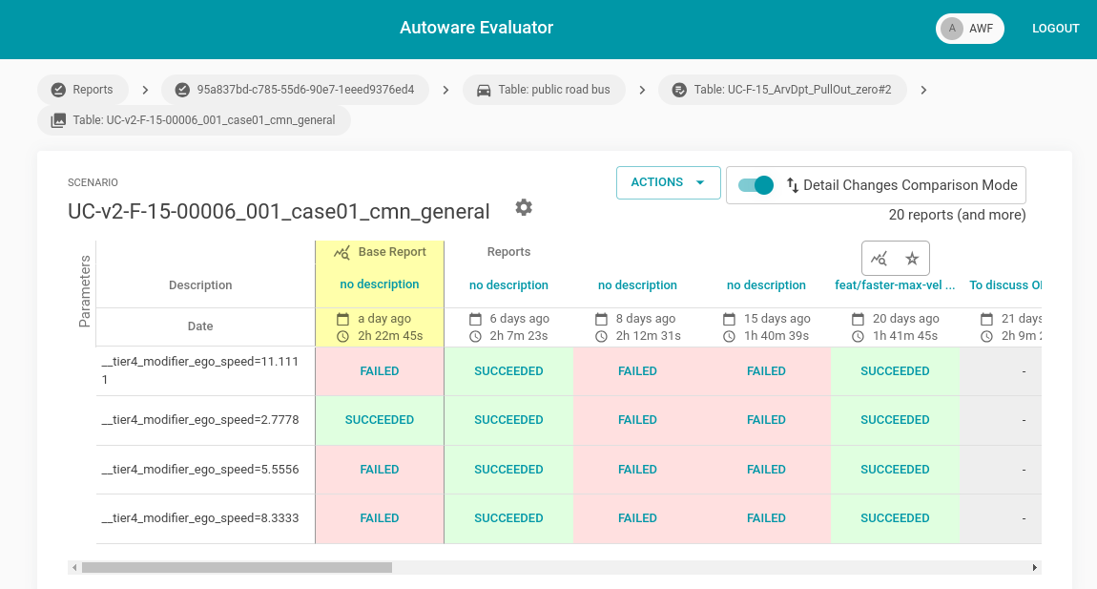The image size is (1097, 589).
Task: Click the AWF user avatar
Action: click(951, 29)
